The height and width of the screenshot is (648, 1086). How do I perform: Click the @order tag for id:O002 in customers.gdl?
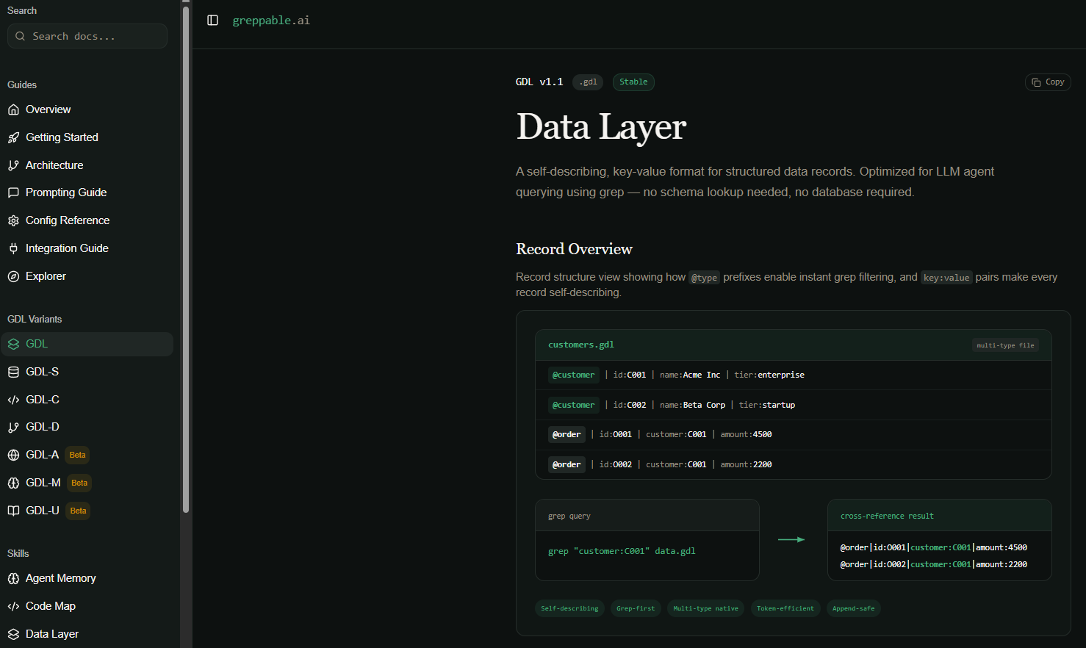pos(567,464)
